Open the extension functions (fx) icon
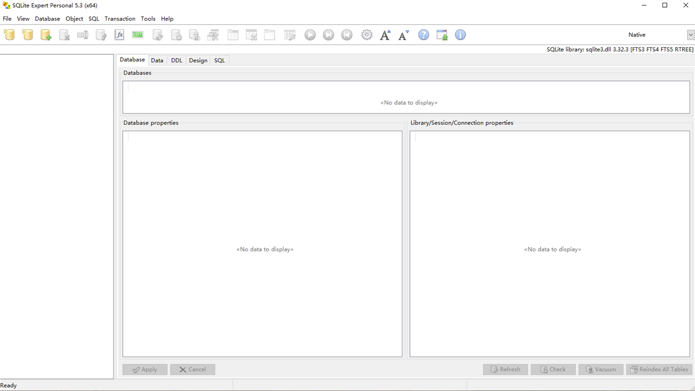The image size is (695, 391). [119, 34]
